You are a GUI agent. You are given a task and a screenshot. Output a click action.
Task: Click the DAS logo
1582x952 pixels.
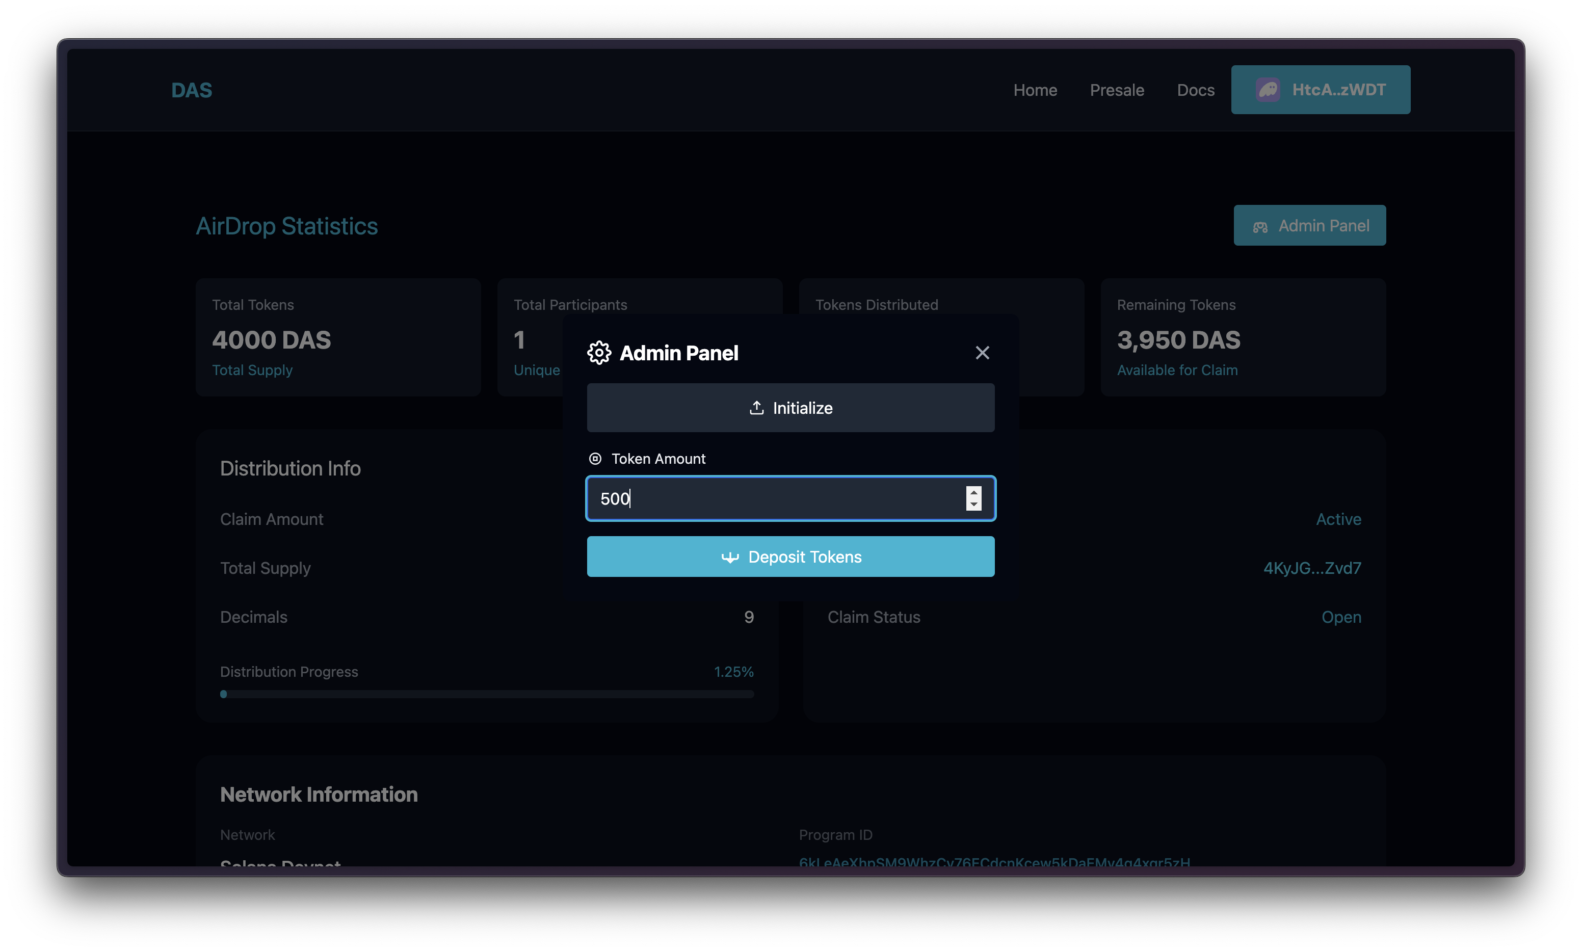[191, 90]
